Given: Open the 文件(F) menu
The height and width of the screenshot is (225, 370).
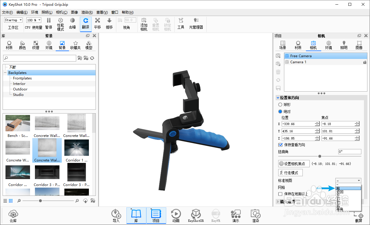Looking at the screenshot, I should coord(8,12).
